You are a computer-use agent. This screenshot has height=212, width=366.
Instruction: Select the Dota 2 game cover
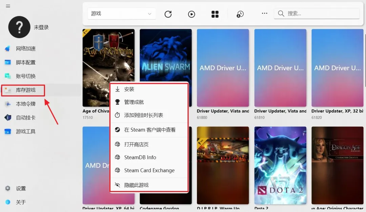(280, 166)
